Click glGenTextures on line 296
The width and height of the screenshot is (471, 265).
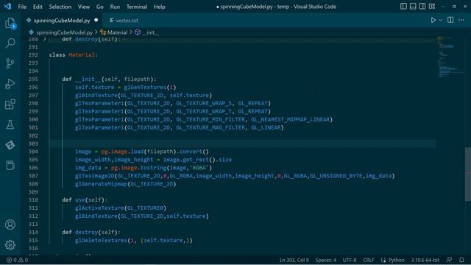(x=145, y=87)
